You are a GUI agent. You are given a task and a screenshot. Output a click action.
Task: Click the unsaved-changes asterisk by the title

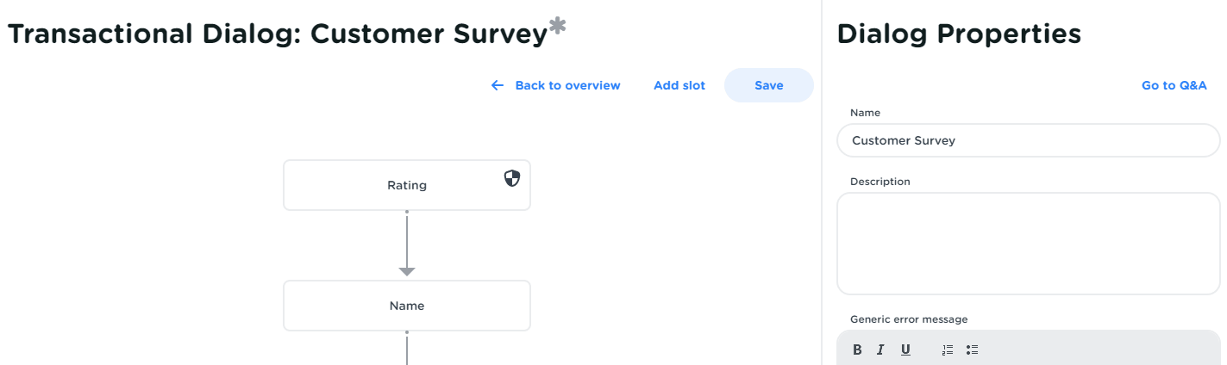click(558, 28)
